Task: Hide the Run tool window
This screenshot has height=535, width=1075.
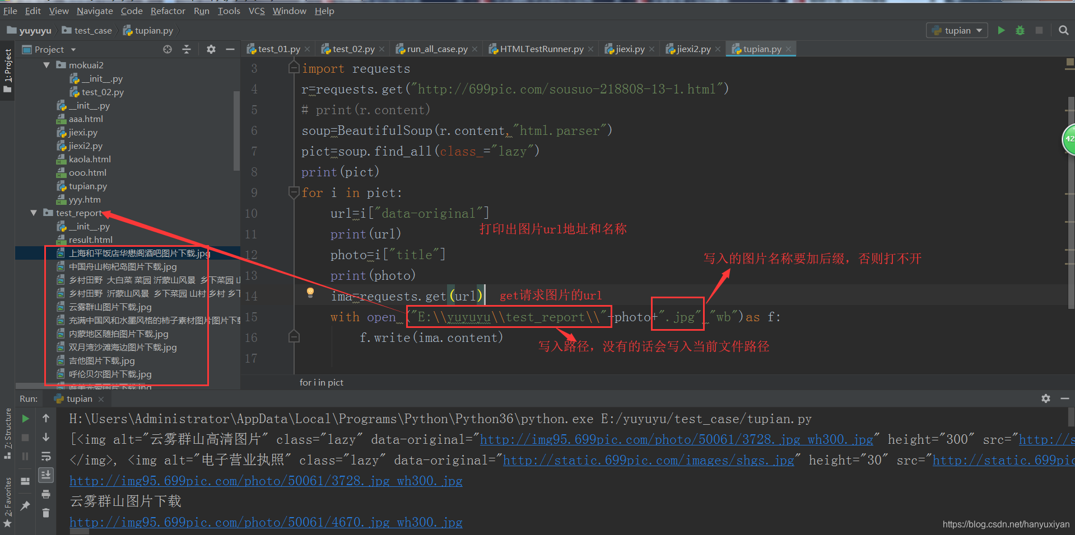Action: 1064,398
